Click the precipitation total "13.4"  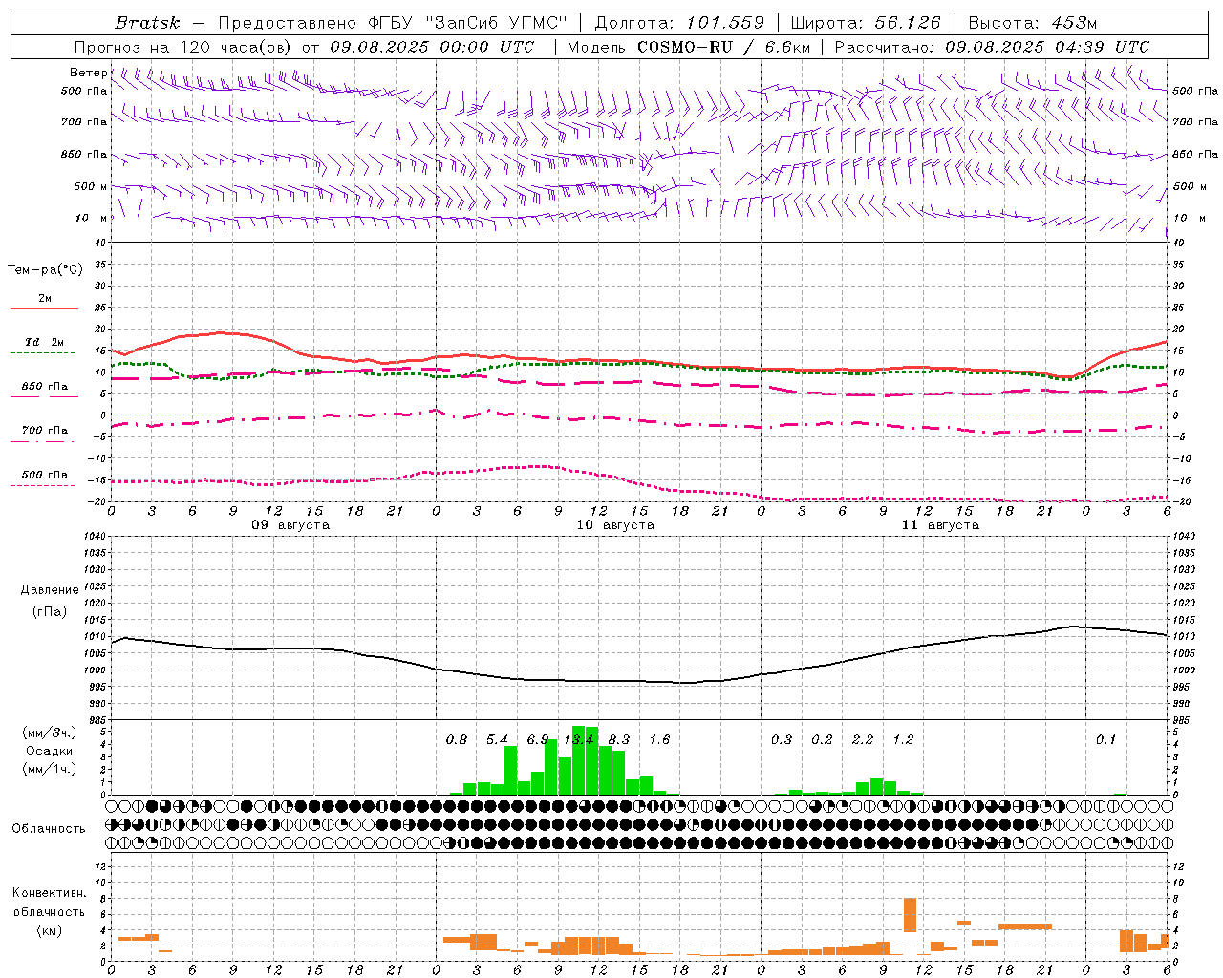click(x=579, y=739)
